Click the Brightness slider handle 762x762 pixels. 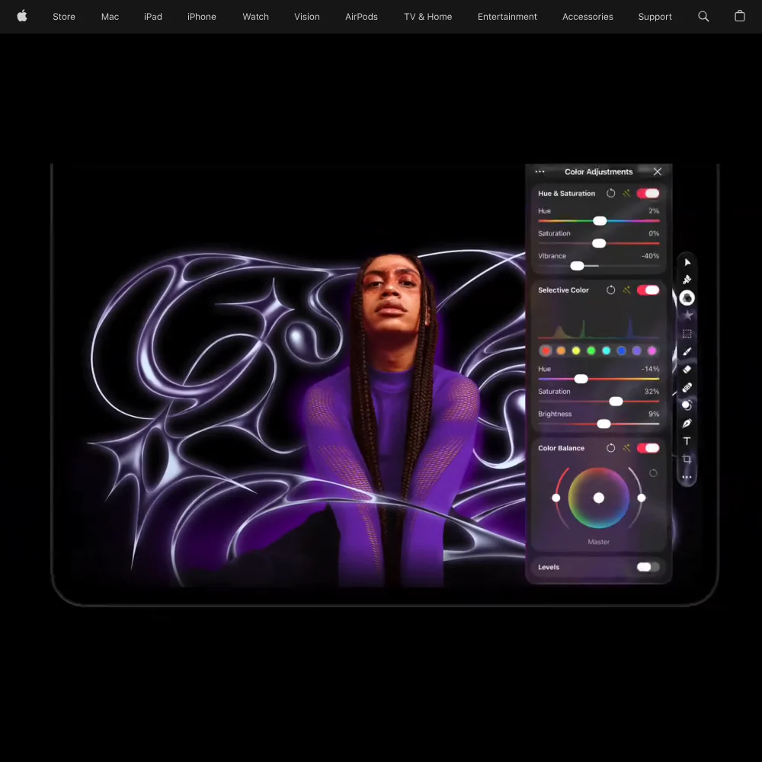tap(604, 424)
